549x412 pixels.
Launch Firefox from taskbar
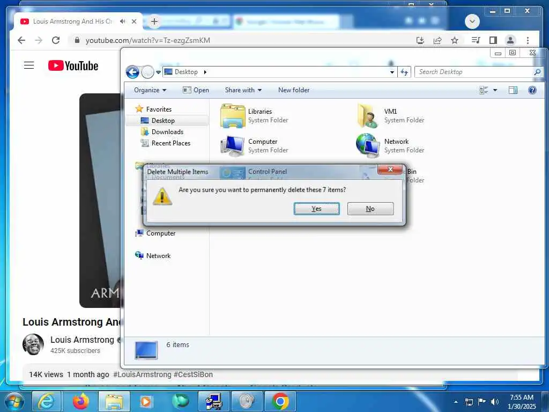[81, 401]
